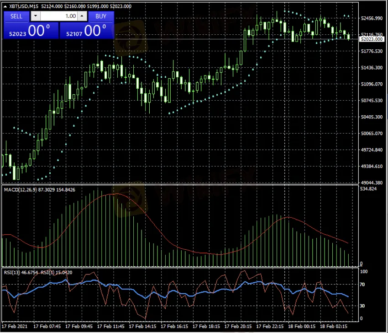This screenshot has width=388, height=333.
Task: Click price scale value 50065.070
Action: tap(372, 134)
